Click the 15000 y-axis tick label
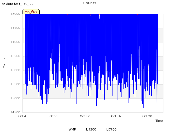The image size is (180, 135). tap(15, 98)
